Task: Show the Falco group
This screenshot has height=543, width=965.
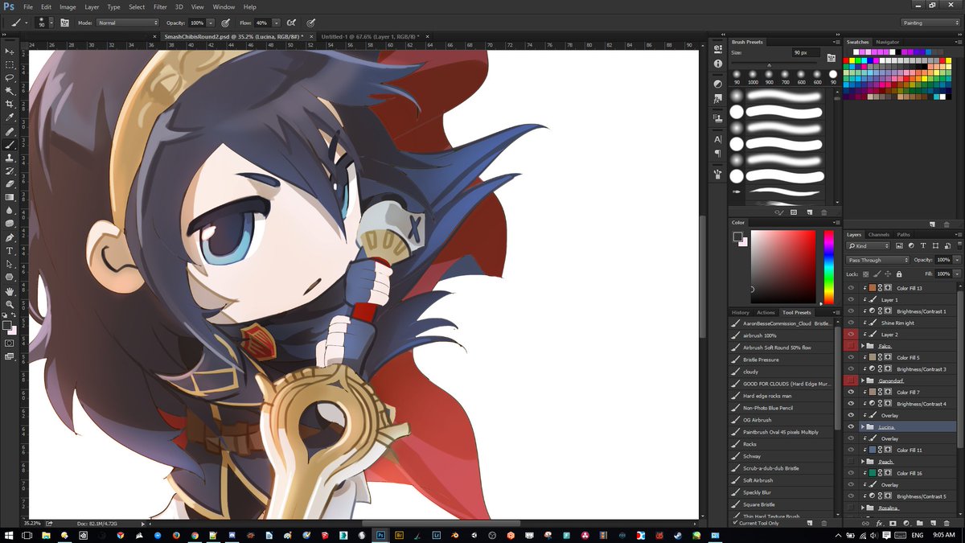Action: (x=851, y=346)
